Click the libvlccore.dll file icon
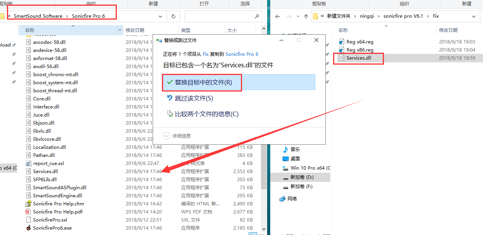This screenshot has height=235, width=483. (x=29, y=139)
